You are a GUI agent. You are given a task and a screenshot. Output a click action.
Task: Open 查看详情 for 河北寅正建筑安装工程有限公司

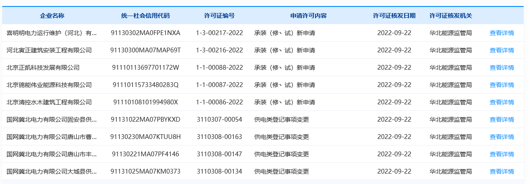click(x=501, y=50)
